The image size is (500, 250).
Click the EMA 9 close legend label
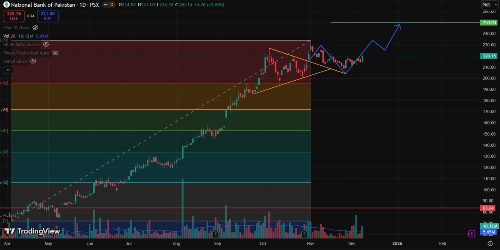coord(15,61)
